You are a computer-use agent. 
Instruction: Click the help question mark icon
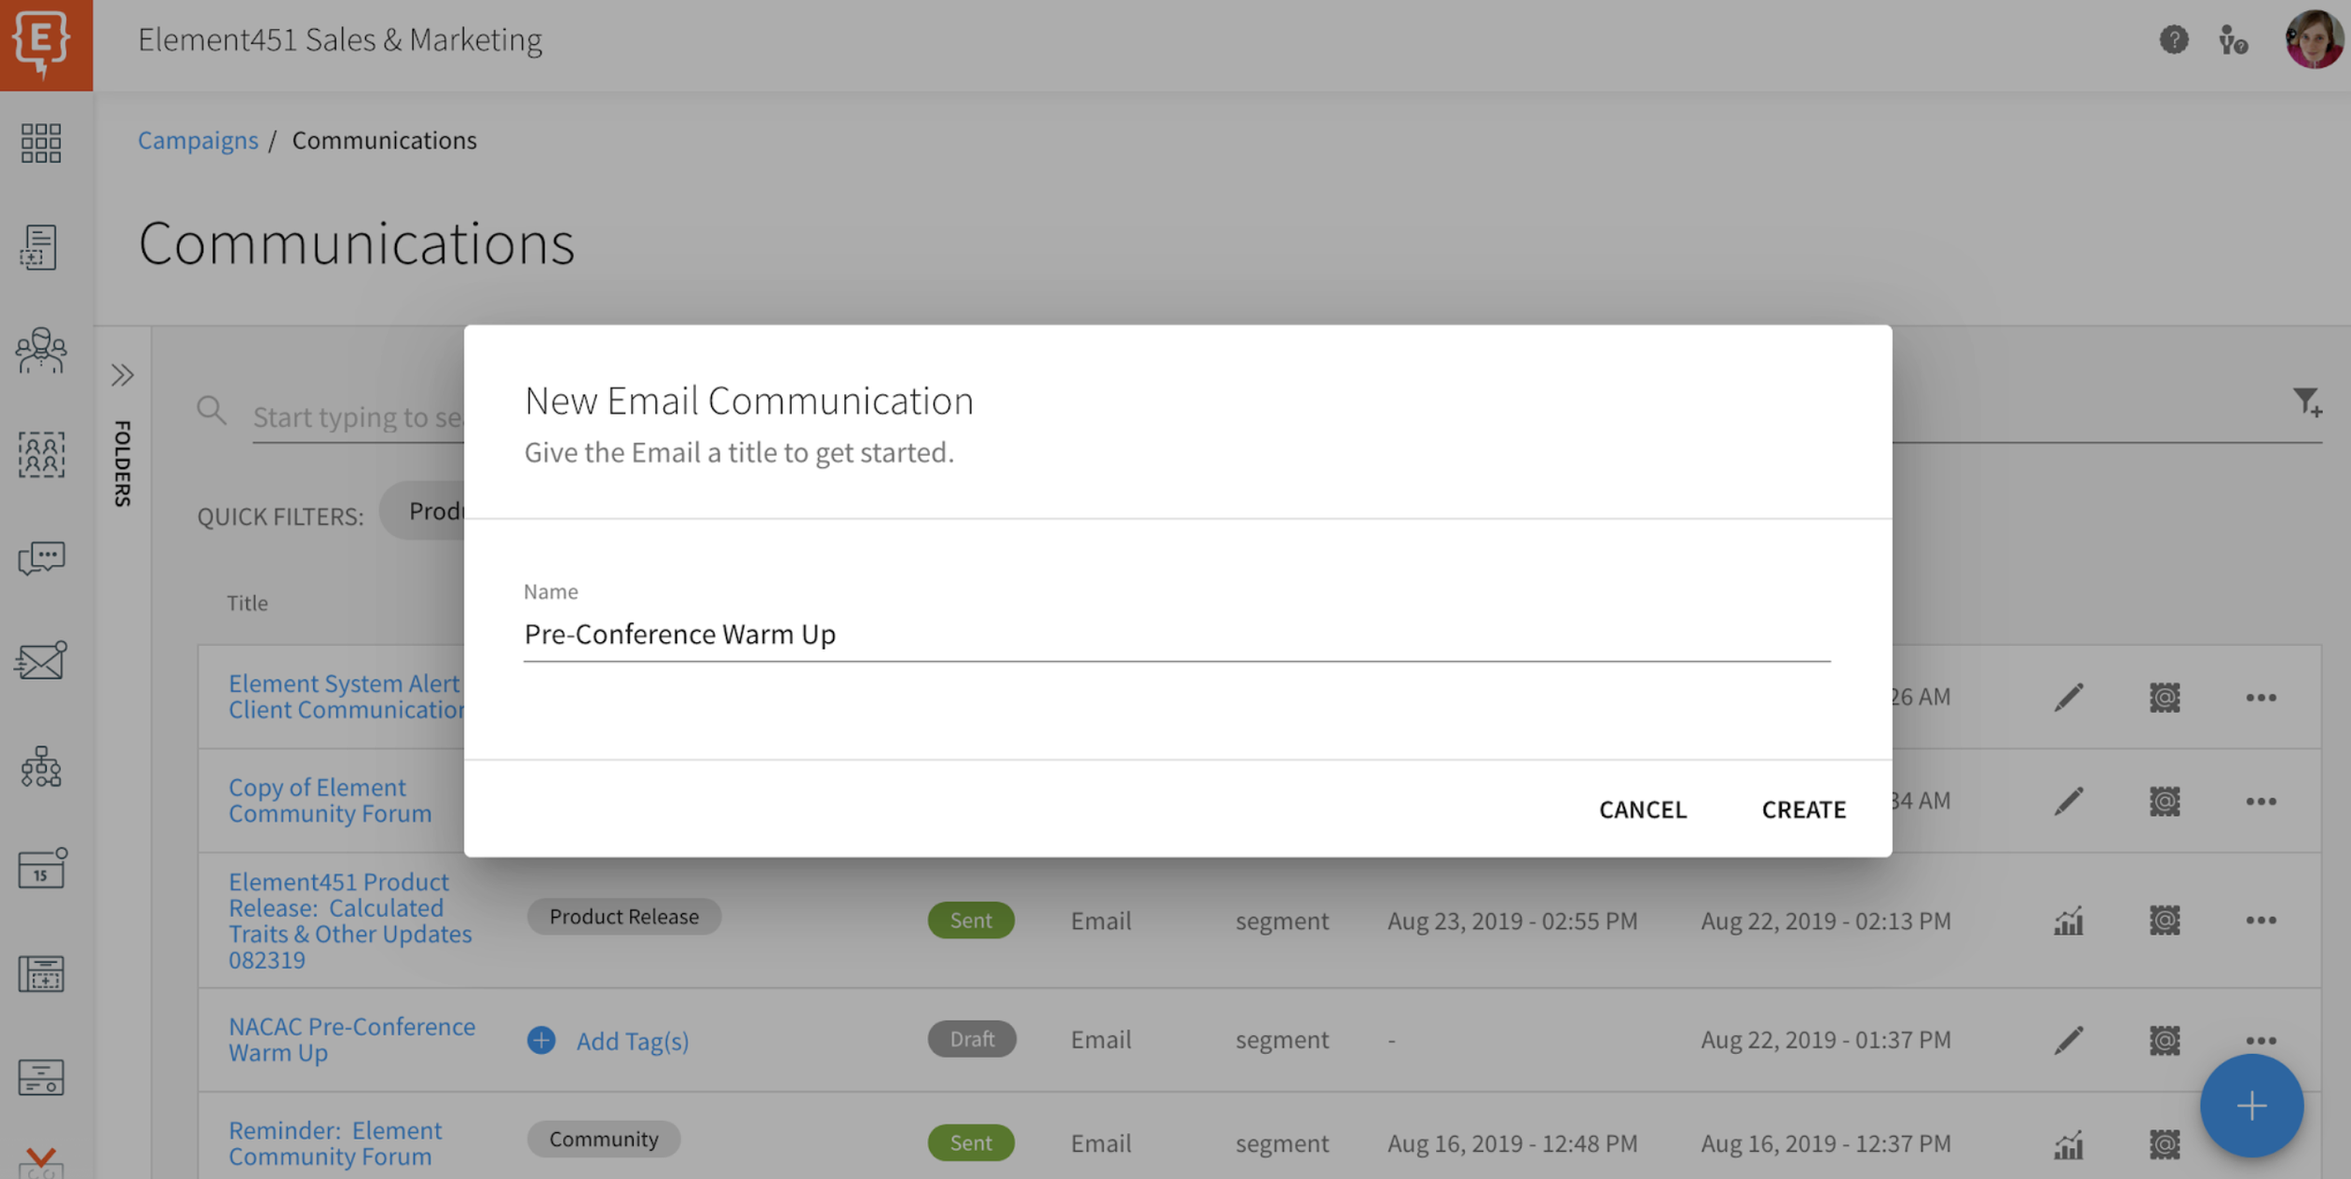click(2173, 39)
